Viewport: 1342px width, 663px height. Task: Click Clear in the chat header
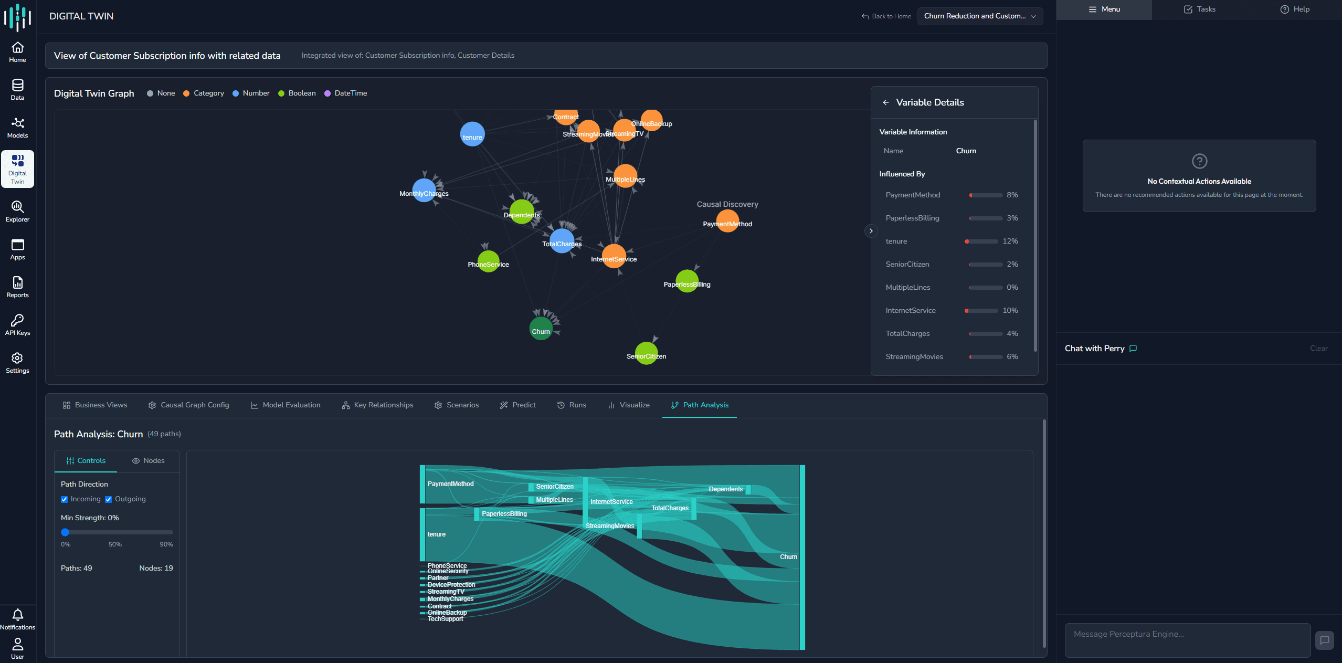[1318, 349]
